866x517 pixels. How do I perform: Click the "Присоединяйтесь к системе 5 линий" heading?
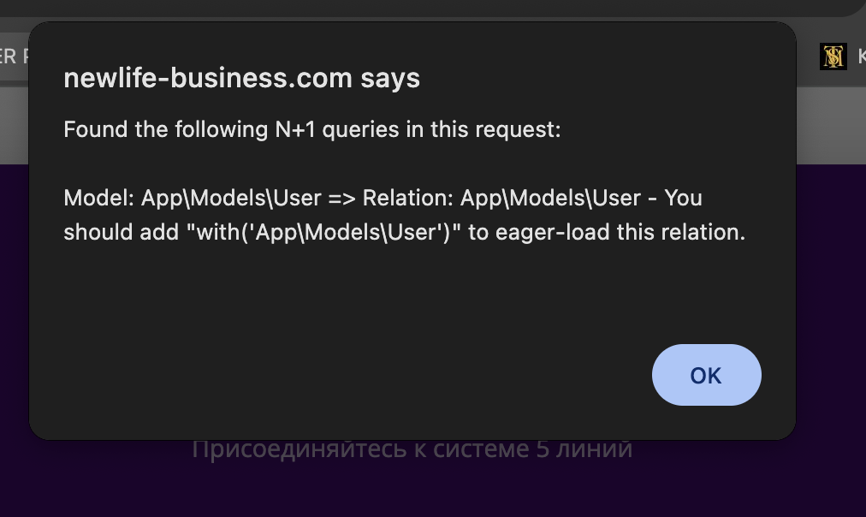[x=412, y=449]
